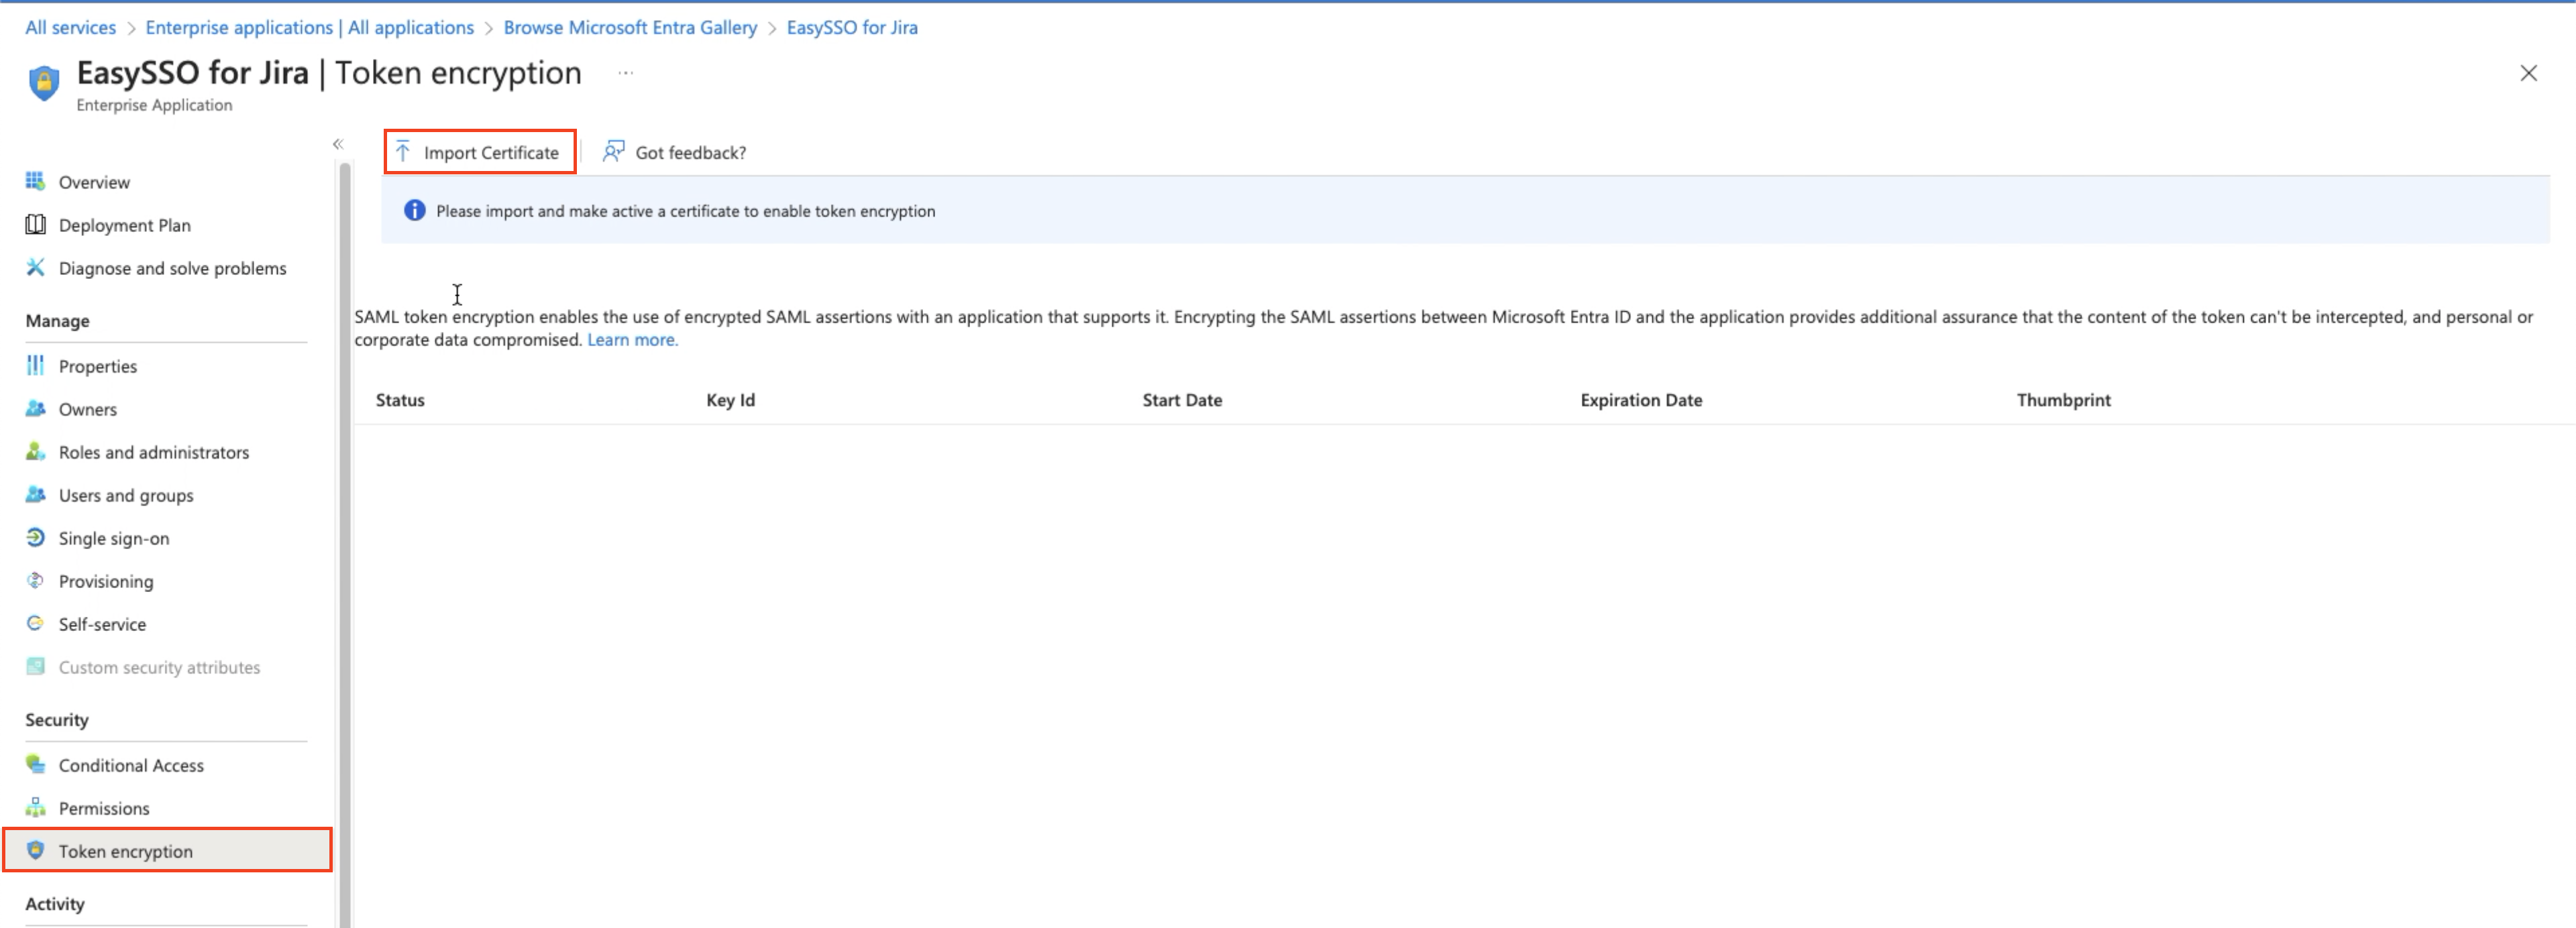
Task: Close the Token encryption blade
Action: tap(2528, 73)
